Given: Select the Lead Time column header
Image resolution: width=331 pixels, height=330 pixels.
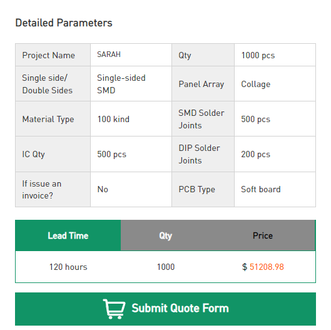Looking at the screenshot, I should point(68,235).
